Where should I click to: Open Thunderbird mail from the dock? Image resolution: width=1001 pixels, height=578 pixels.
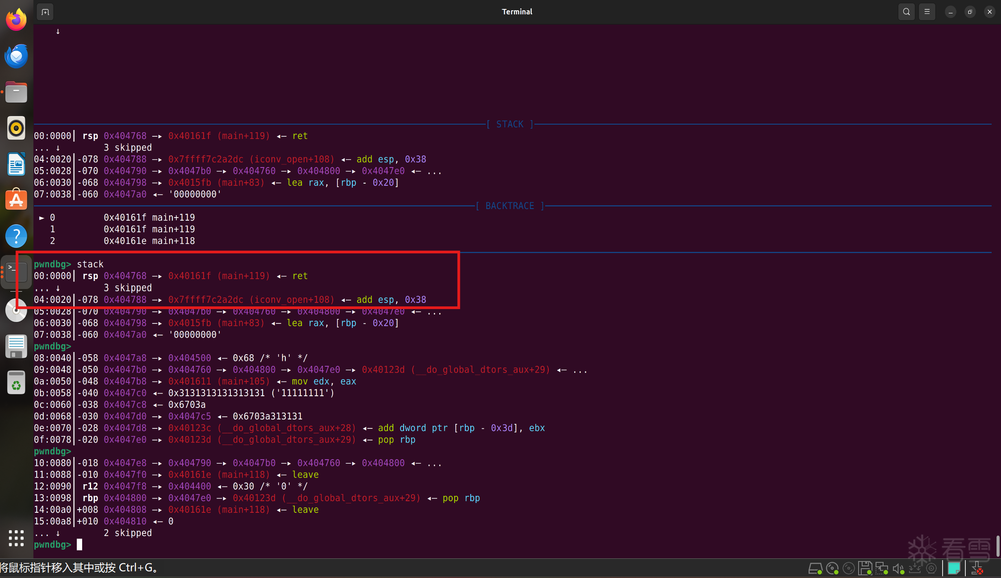click(x=16, y=56)
